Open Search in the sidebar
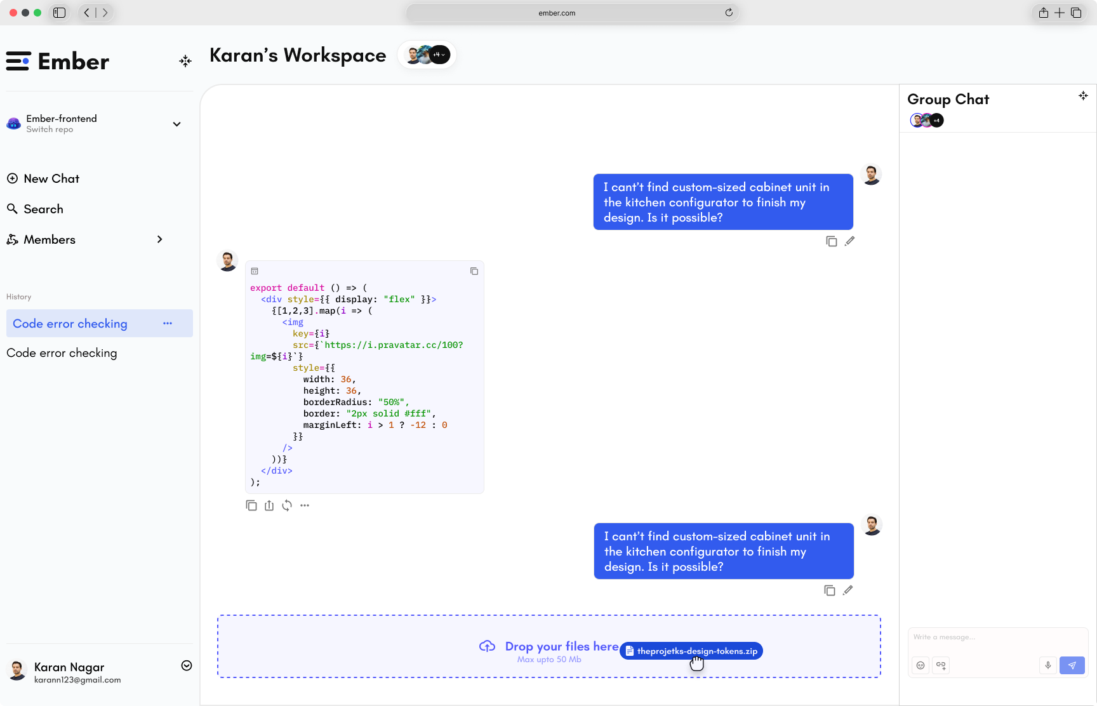The image size is (1097, 706). tap(35, 209)
